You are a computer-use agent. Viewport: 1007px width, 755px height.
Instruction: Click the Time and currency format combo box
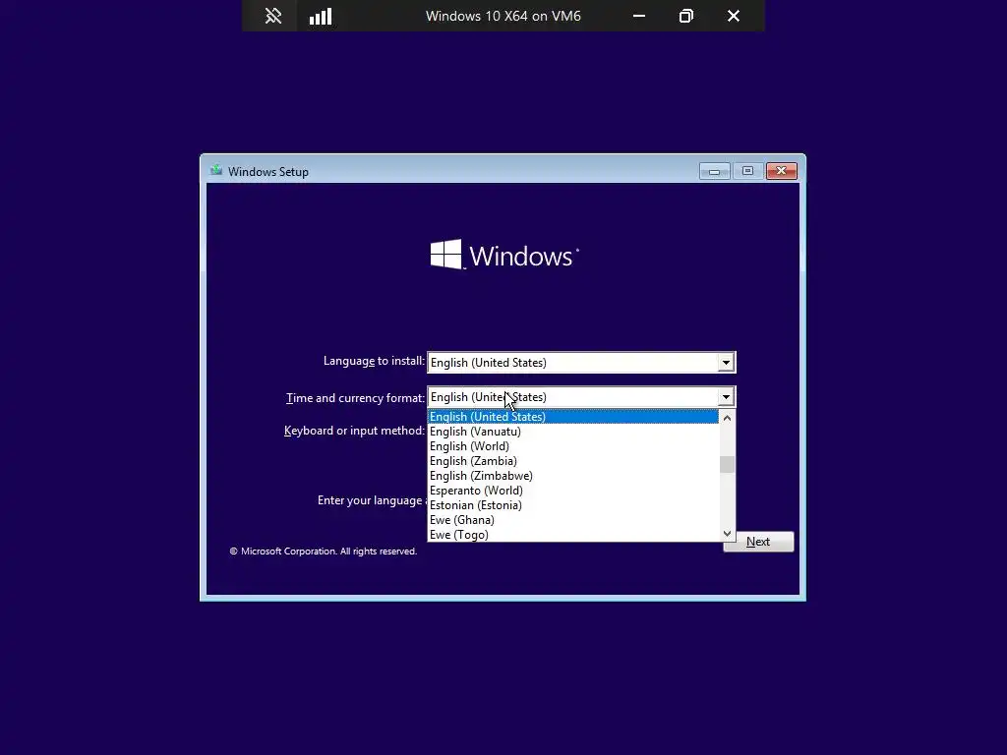(x=581, y=397)
